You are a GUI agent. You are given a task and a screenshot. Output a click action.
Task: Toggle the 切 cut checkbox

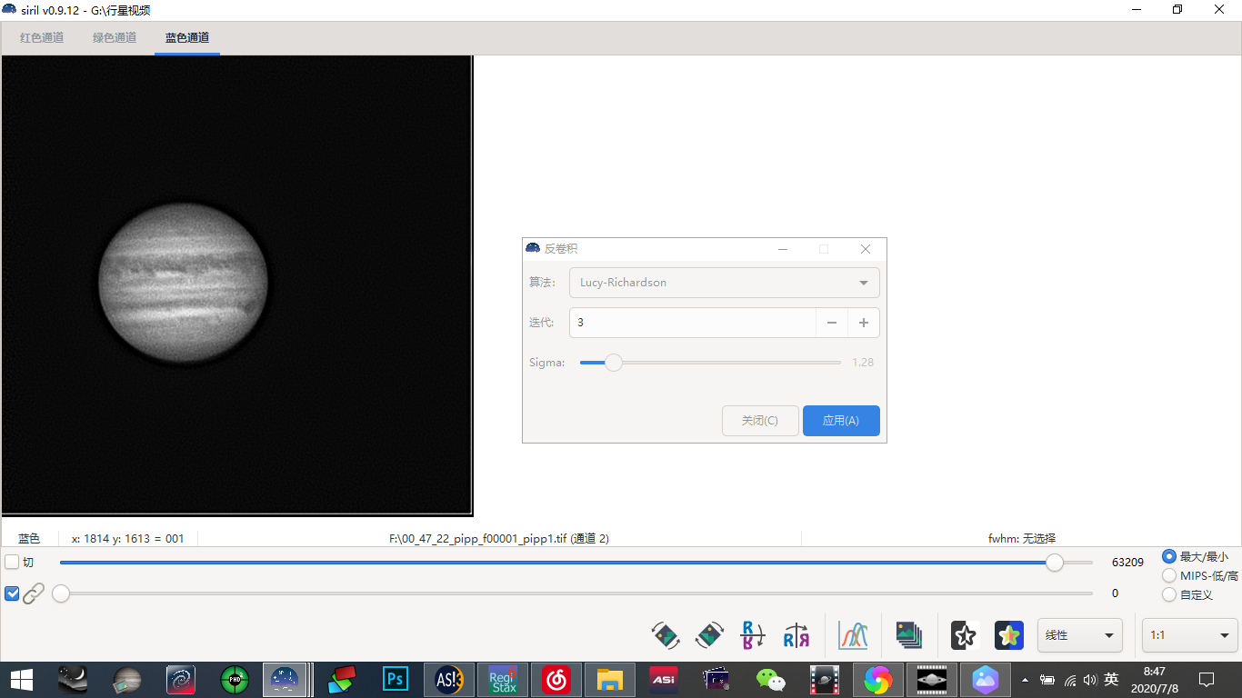click(x=12, y=562)
